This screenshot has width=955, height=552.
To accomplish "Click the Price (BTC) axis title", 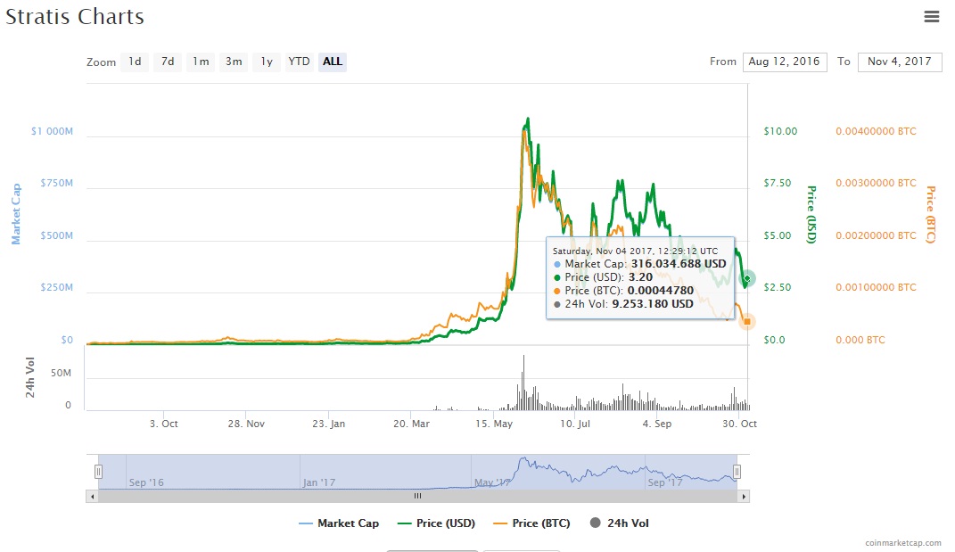I will pos(931,214).
